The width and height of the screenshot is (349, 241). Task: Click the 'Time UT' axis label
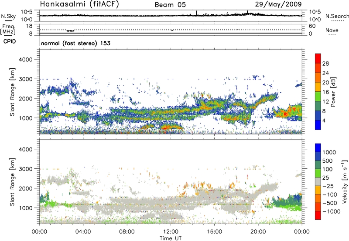coord(171,238)
